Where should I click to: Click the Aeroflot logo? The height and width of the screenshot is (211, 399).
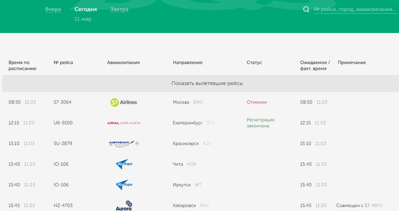123,143
